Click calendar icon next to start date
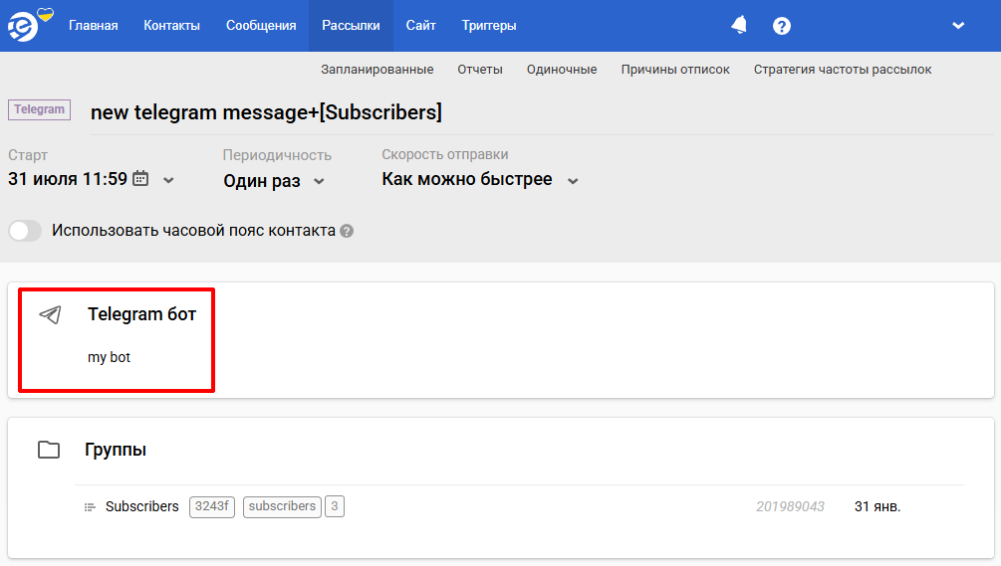Image resolution: width=1001 pixels, height=566 pixels. coord(140,178)
